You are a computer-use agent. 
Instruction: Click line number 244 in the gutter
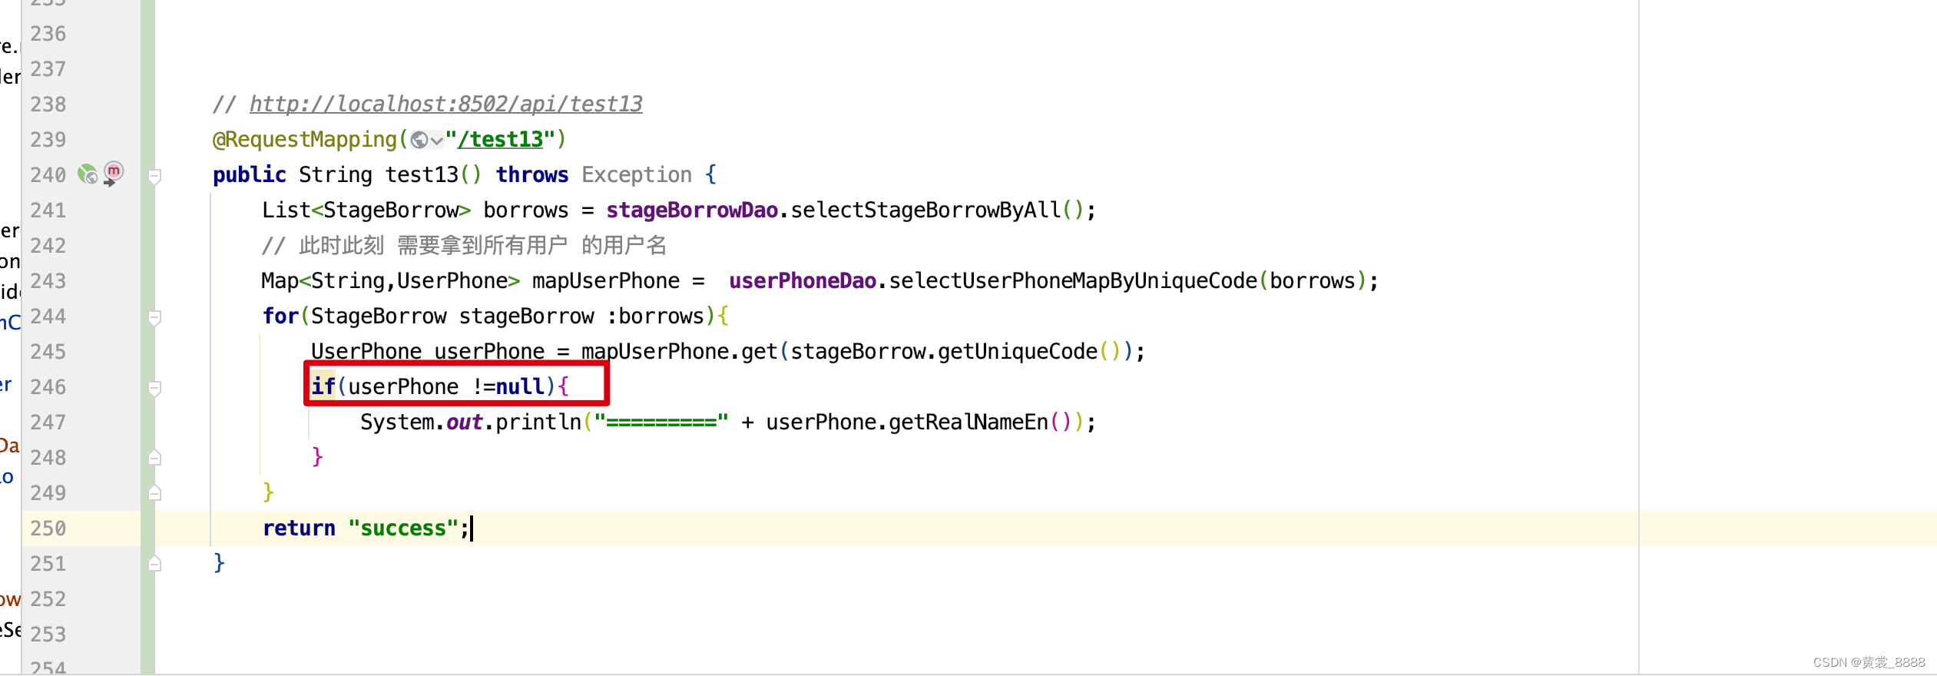point(48,316)
